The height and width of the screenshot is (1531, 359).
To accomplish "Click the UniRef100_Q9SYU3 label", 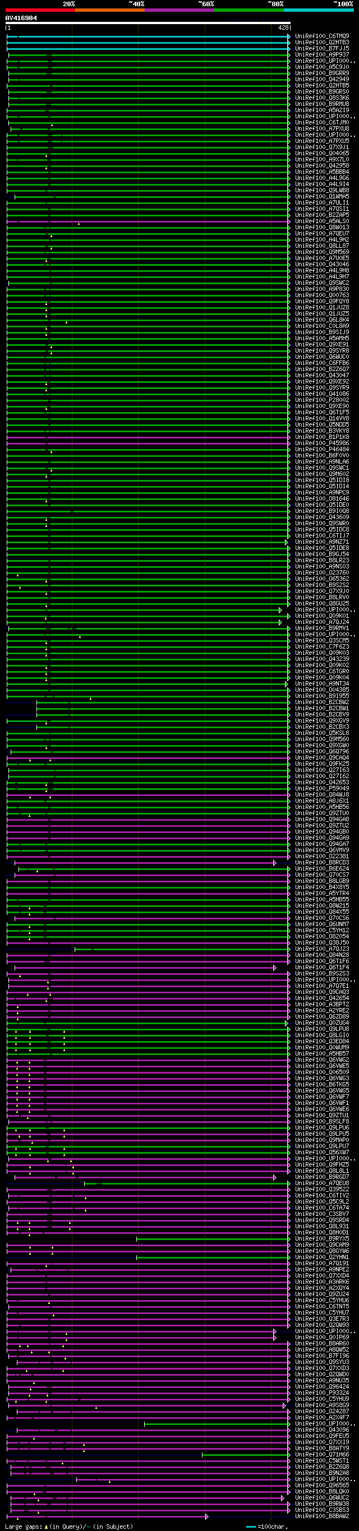I will coord(321,1362).
